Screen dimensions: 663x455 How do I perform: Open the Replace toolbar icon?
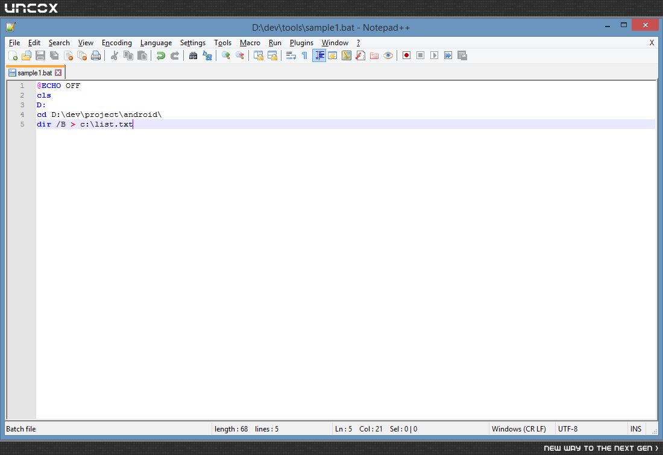tap(207, 55)
